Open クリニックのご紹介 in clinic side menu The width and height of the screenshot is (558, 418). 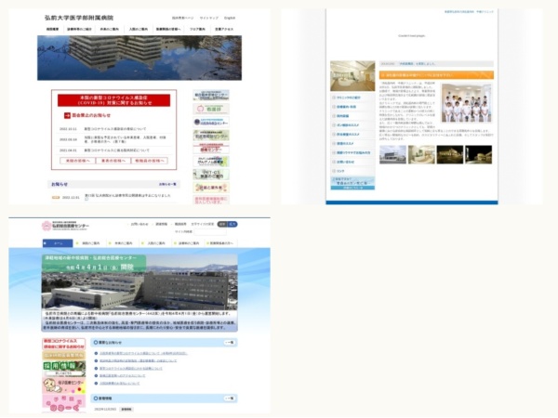pos(352,98)
